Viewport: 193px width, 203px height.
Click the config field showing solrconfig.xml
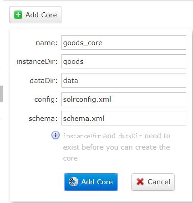pos(124,99)
